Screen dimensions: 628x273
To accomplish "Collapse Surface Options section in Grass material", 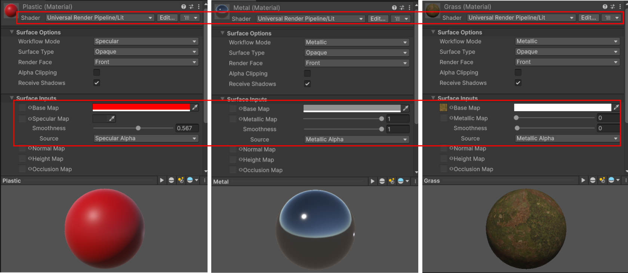I will coord(433,32).
